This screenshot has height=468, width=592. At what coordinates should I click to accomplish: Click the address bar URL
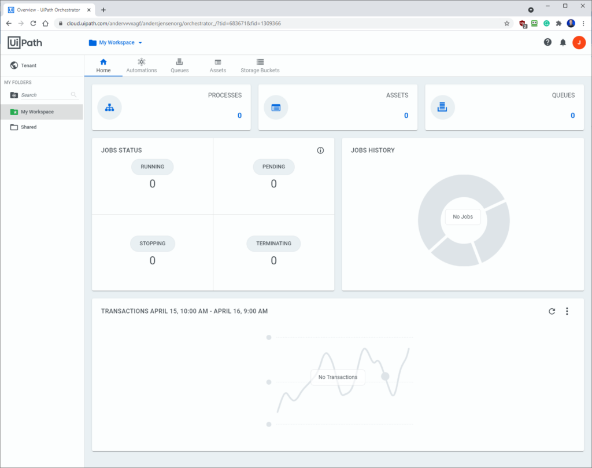pyautogui.click(x=173, y=23)
